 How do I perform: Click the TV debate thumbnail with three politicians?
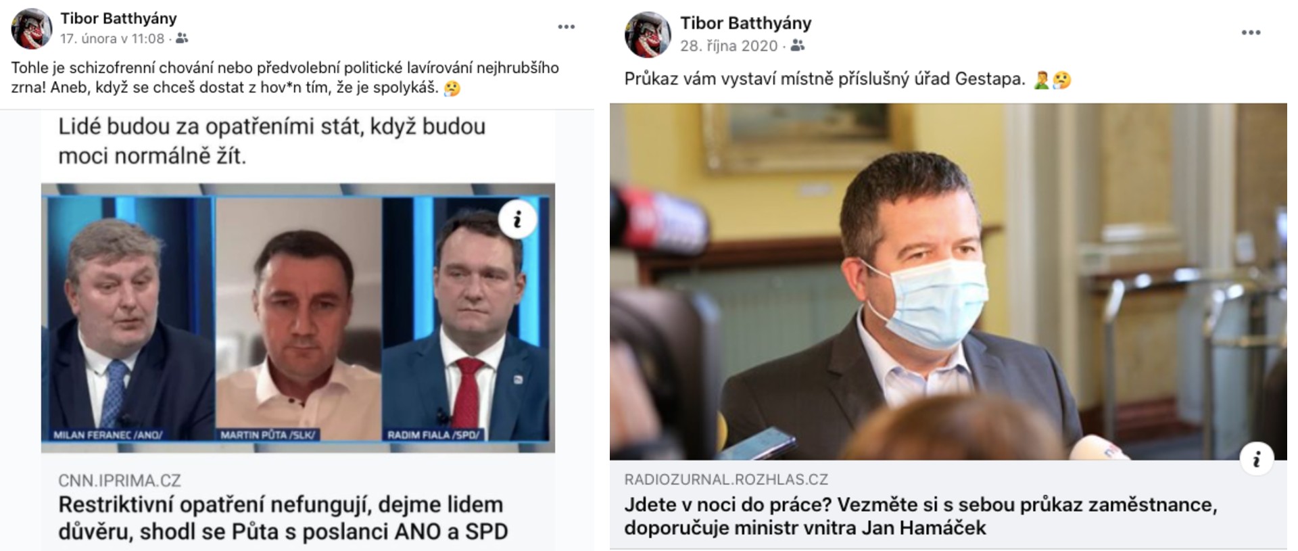(298, 318)
